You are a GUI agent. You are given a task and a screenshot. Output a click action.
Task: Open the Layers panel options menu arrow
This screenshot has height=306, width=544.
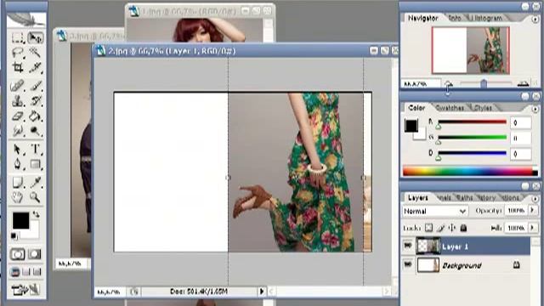535,199
